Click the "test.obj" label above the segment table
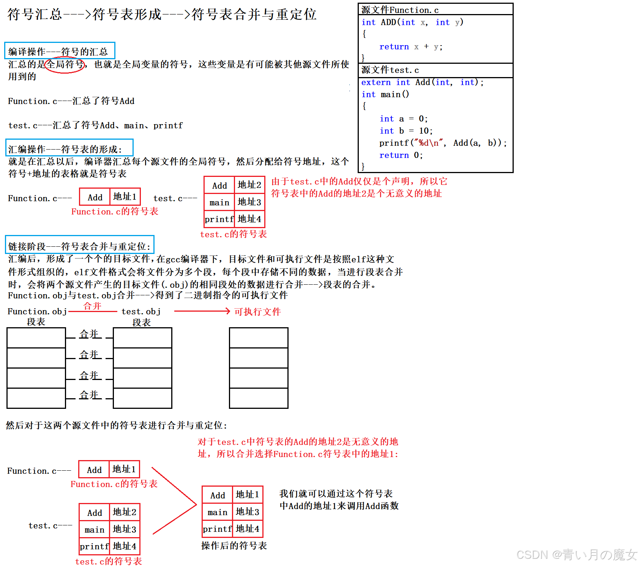The width and height of the screenshot is (639, 566). [141, 312]
